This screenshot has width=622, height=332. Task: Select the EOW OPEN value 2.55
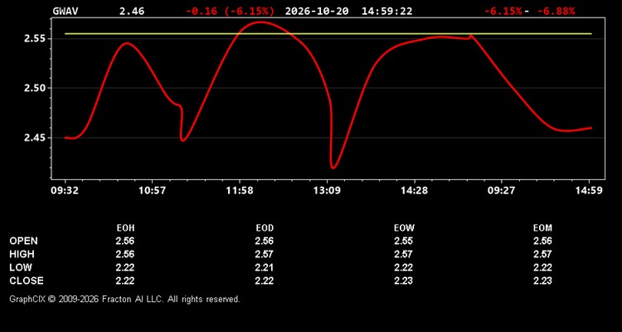403,241
